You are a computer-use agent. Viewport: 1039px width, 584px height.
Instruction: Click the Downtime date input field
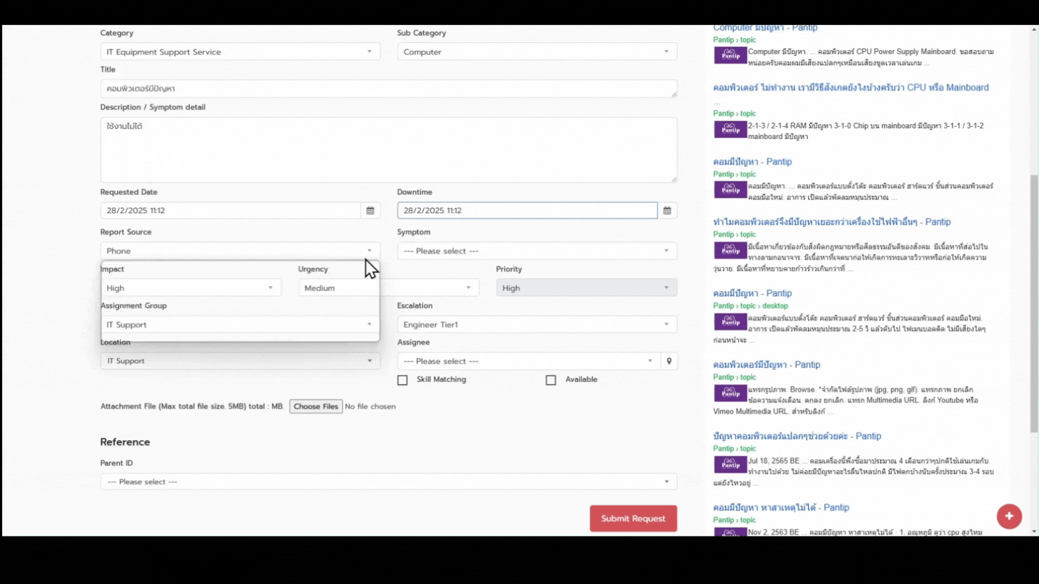pyautogui.click(x=527, y=210)
